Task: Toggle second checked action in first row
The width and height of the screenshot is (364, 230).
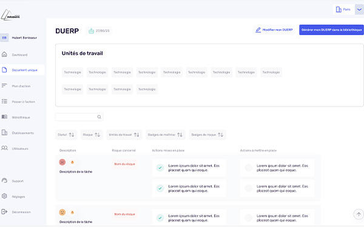Action: (160, 188)
